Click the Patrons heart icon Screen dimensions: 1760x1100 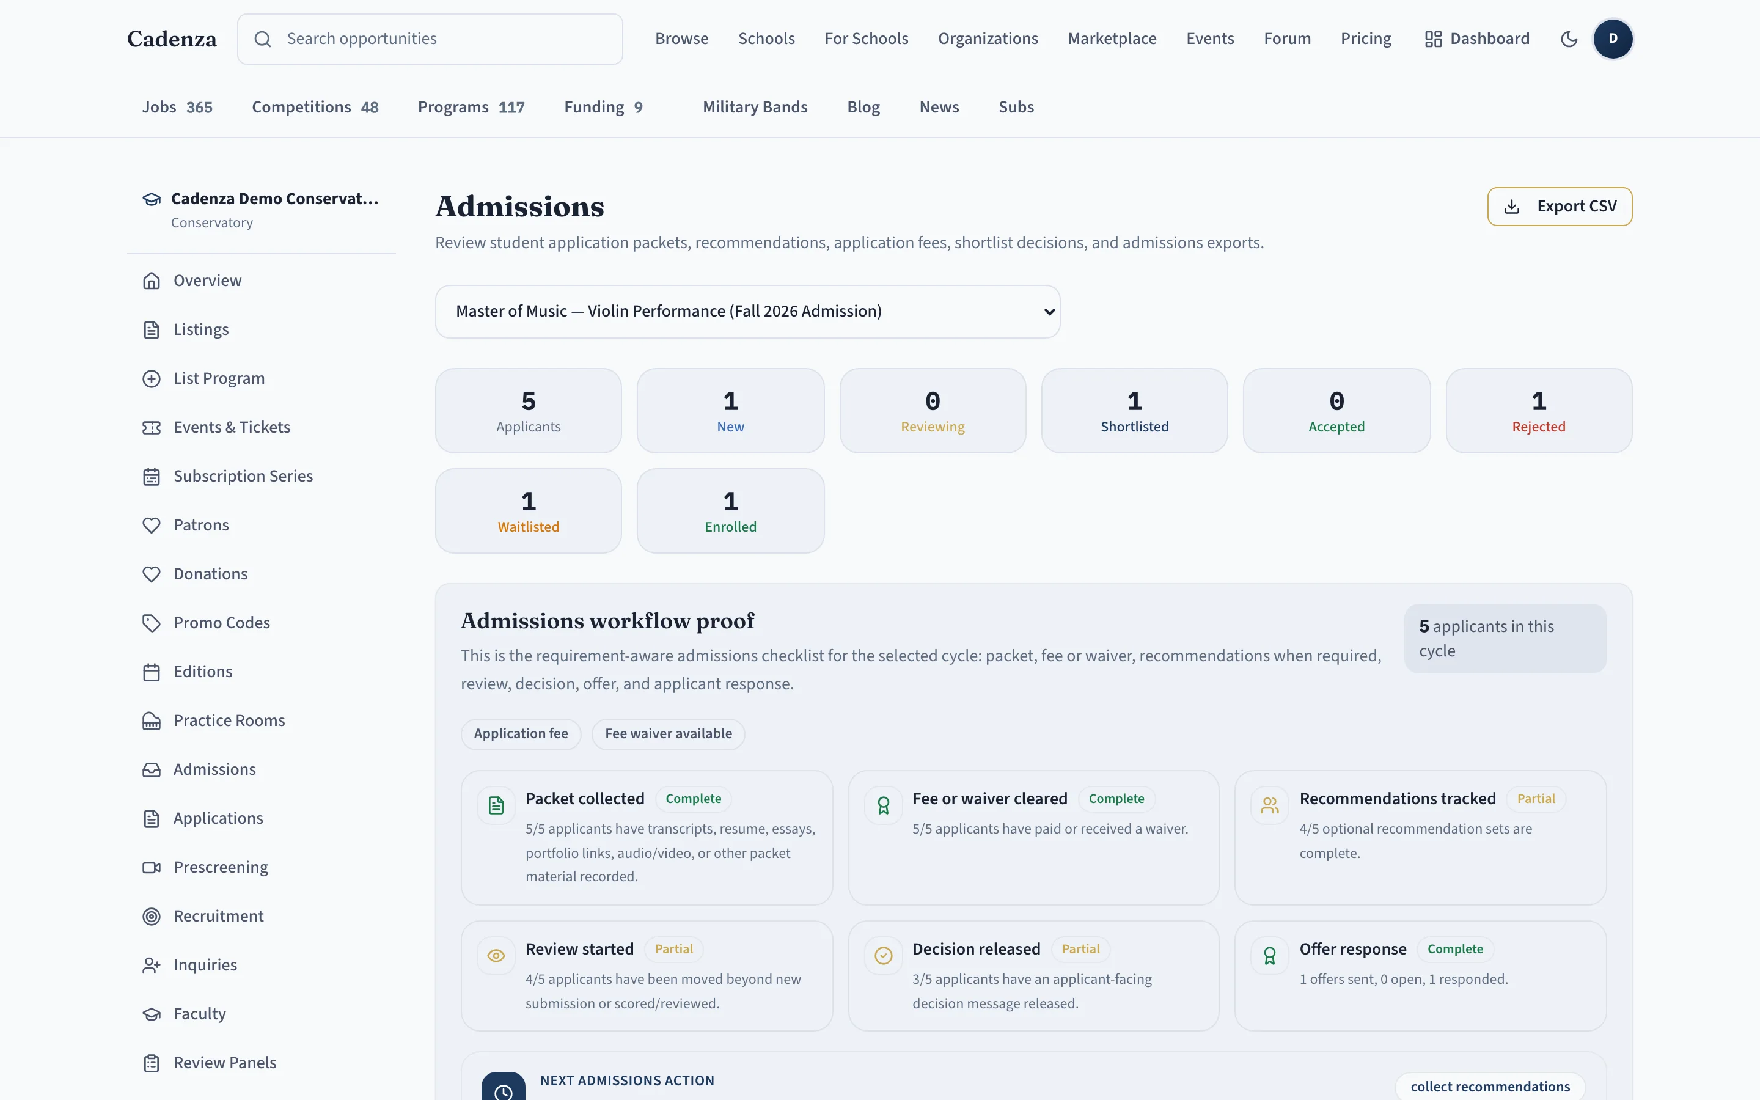152,526
